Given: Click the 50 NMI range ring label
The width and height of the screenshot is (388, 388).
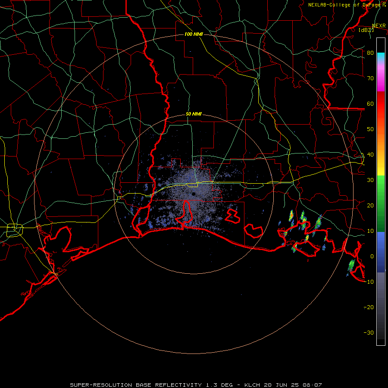Looking at the screenshot, I should pyautogui.click(x=194, y=114).
